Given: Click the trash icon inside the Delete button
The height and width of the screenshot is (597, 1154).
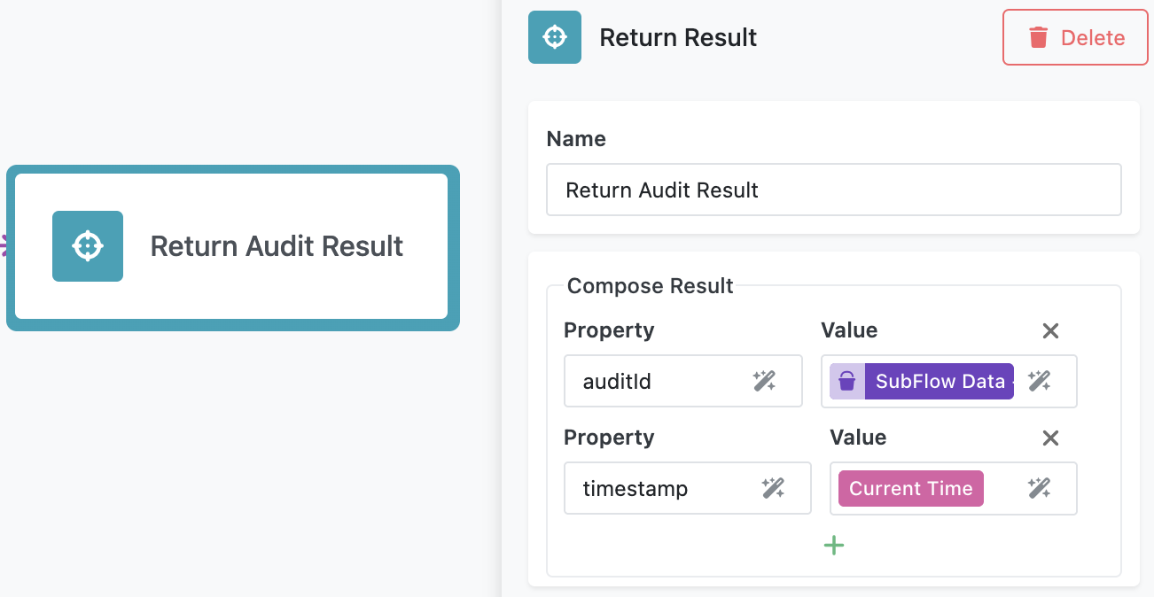Looking at the screenshot, I should [1037, 37].
